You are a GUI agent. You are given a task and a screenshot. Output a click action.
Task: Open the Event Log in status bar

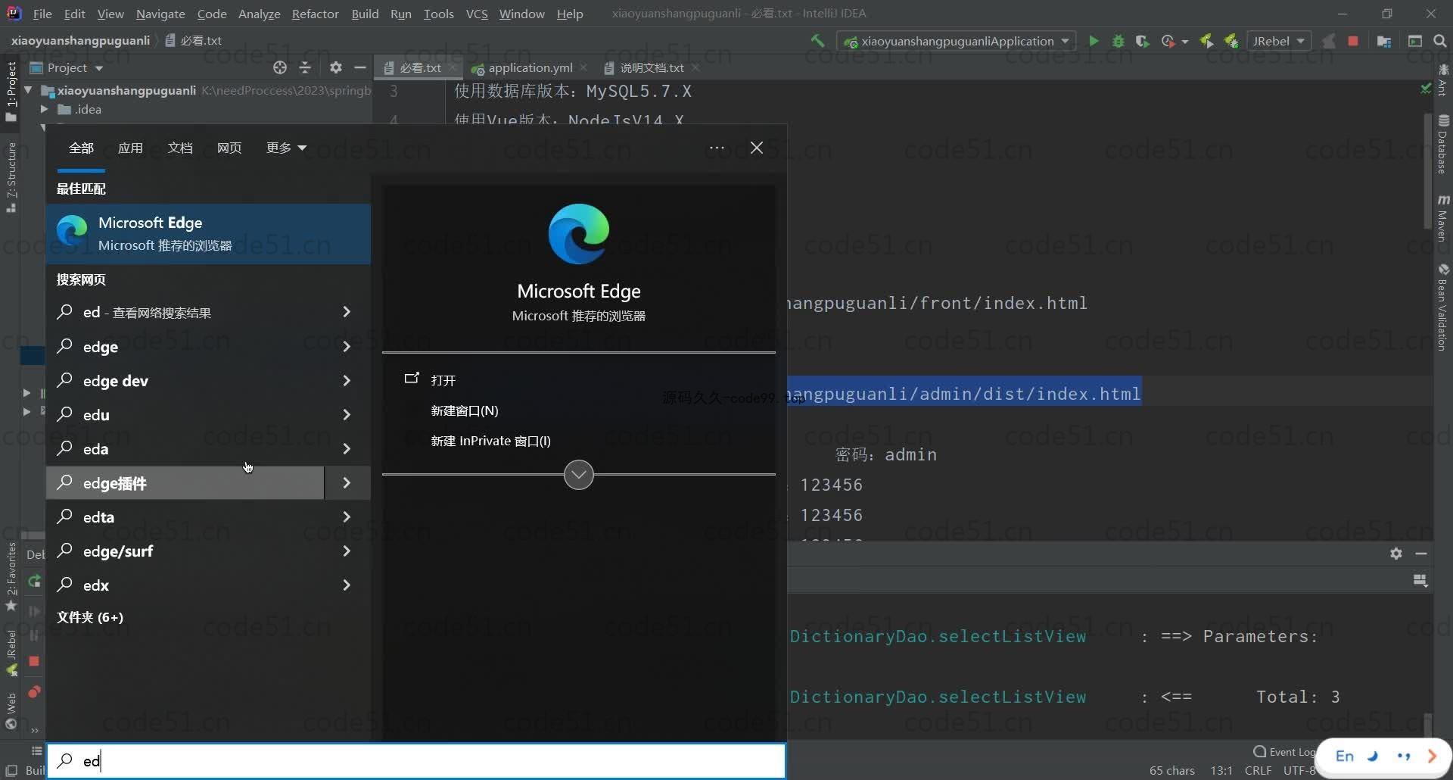point(1284,751)
